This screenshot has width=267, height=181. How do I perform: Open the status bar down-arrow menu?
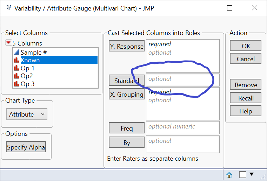[252, 174]
